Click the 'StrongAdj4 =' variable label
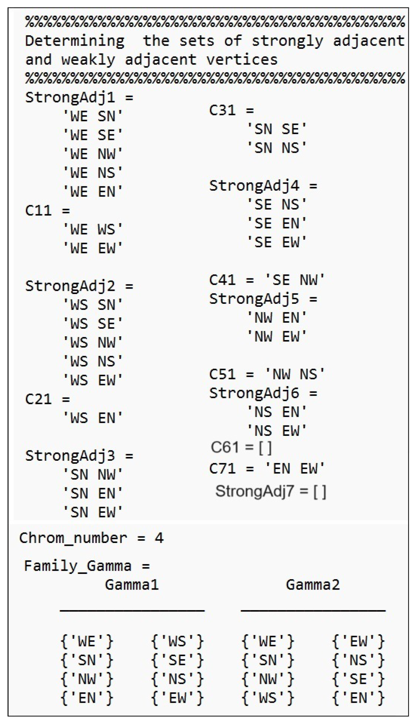This screenshot has width=414, height=722. [263, 186]
